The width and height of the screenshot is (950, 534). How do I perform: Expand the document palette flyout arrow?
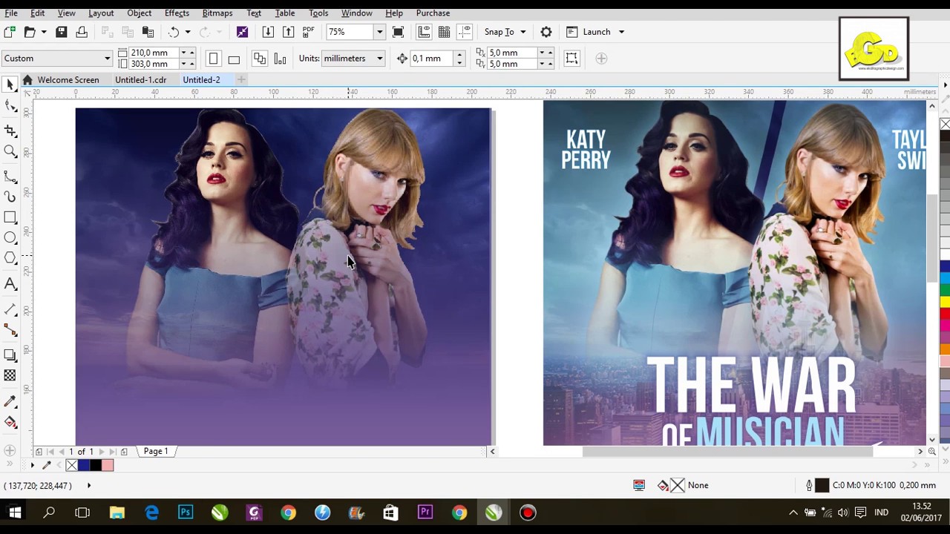click(x=32, y=465)
